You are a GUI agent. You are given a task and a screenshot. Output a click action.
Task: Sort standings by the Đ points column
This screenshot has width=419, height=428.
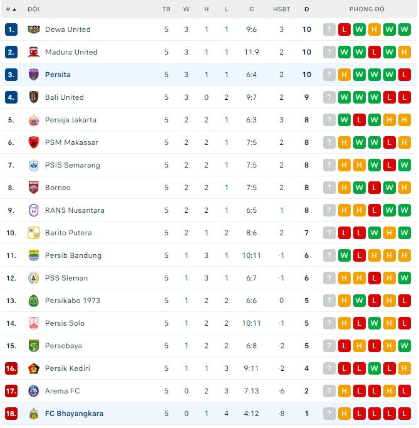pyautogui.click(x=306, y=9)
